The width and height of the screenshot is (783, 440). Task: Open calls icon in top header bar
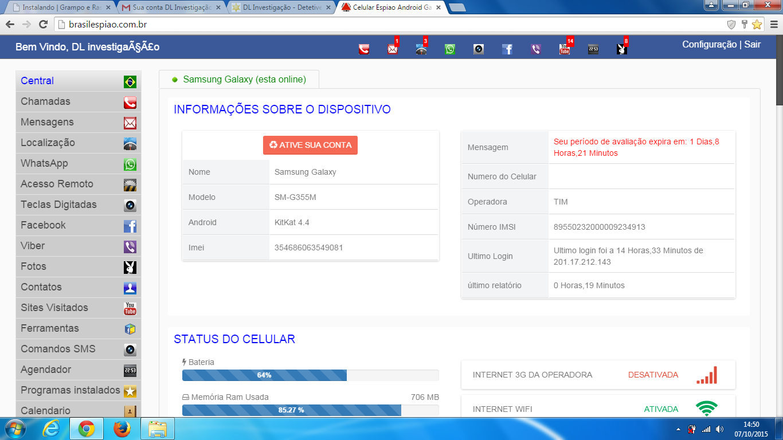pos(364,49)
